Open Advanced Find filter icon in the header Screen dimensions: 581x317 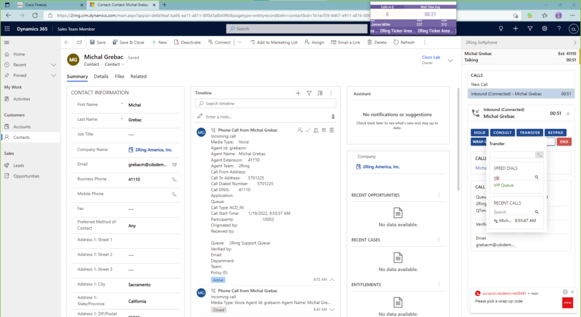[x=531, y=29]
